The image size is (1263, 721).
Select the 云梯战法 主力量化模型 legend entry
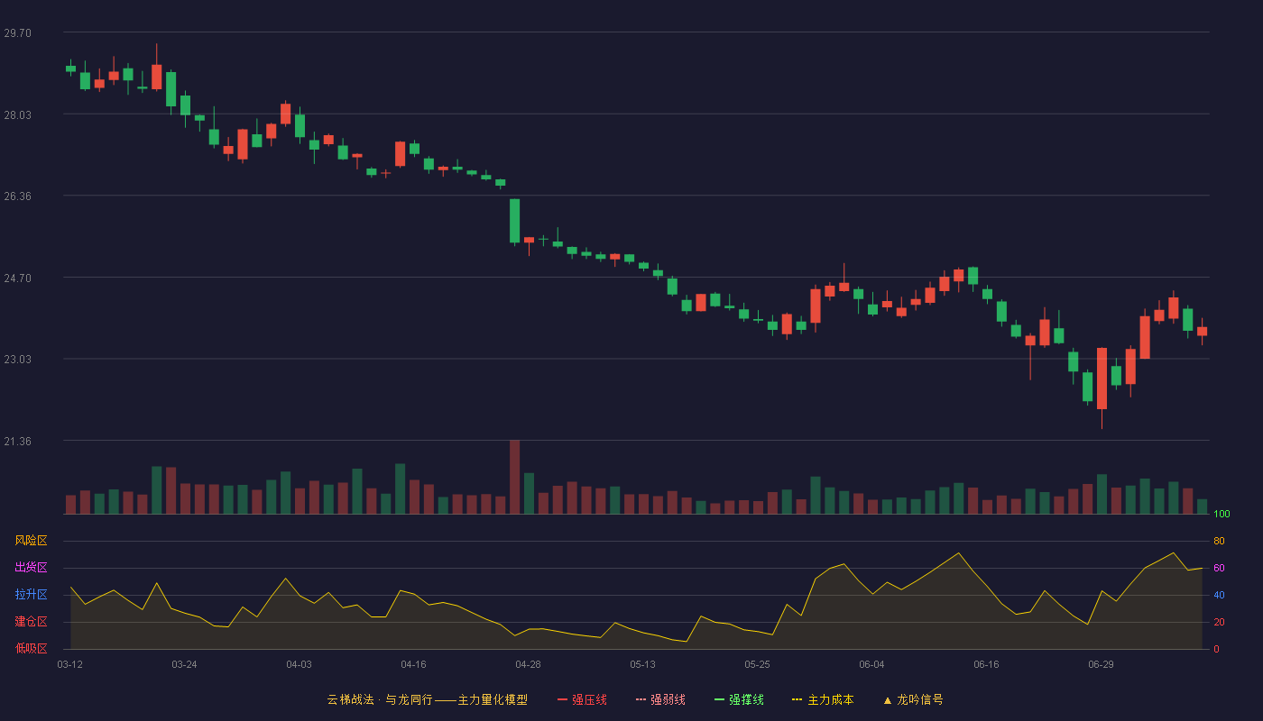pos(427,699)
